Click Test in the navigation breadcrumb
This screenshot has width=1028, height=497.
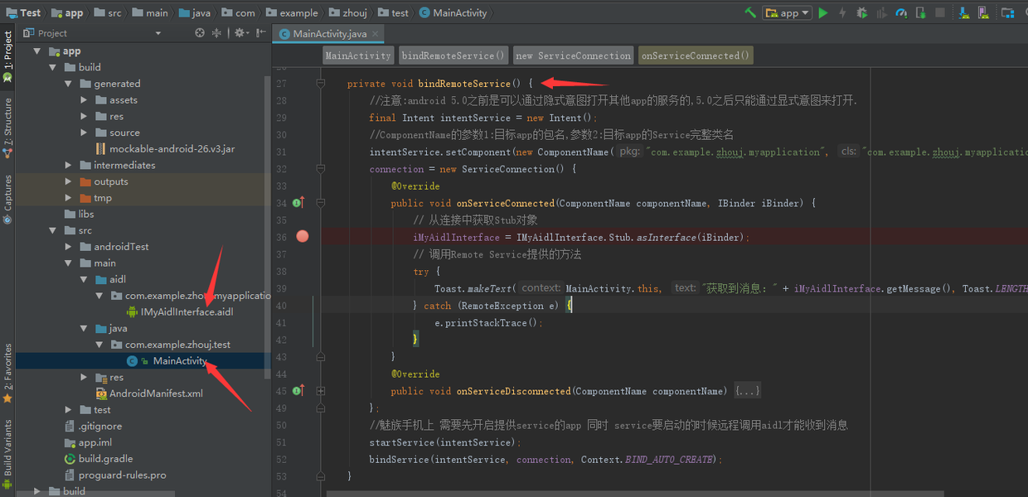click(23, 12)
